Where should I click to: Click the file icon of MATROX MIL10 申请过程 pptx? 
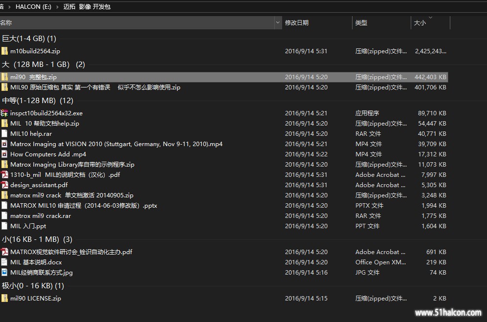4,205
